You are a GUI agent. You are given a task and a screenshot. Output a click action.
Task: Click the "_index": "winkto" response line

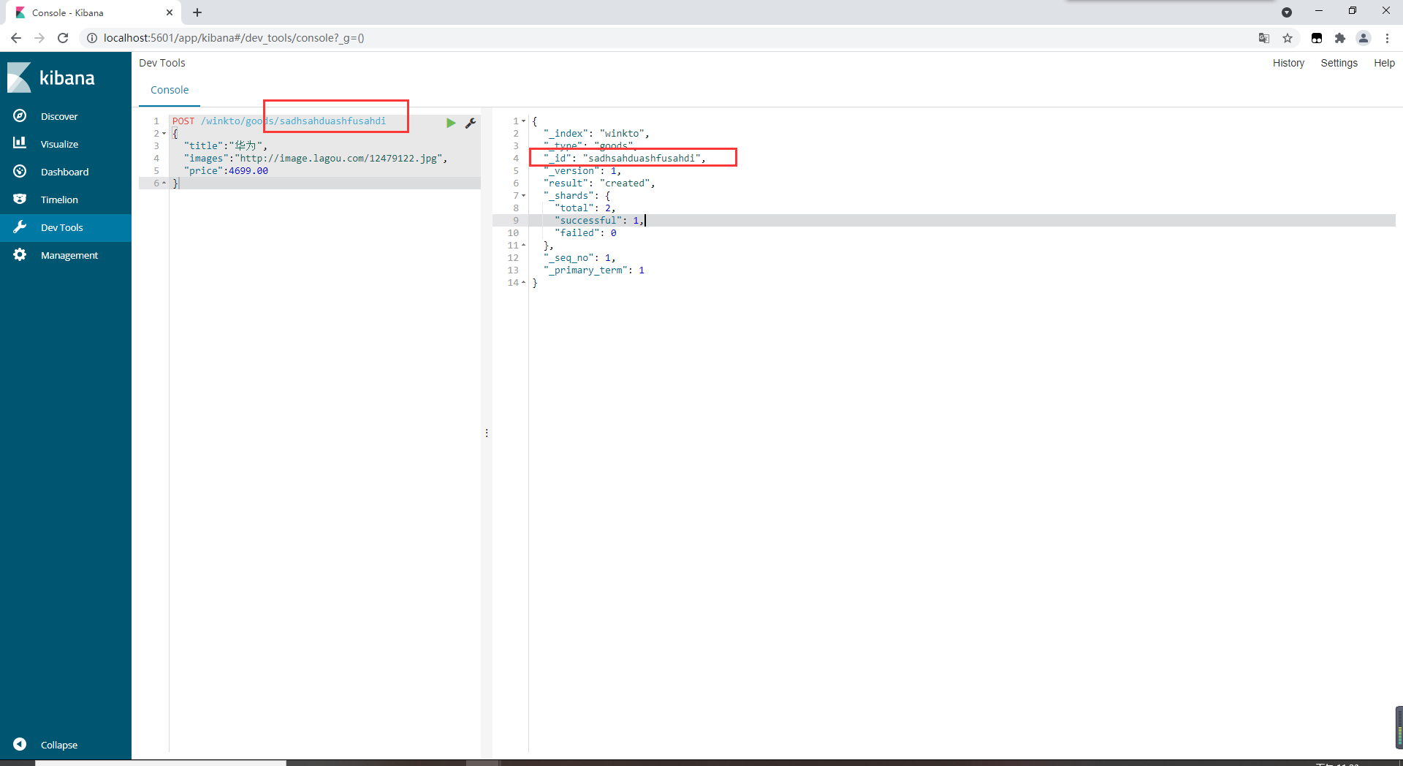click(596, 134)
